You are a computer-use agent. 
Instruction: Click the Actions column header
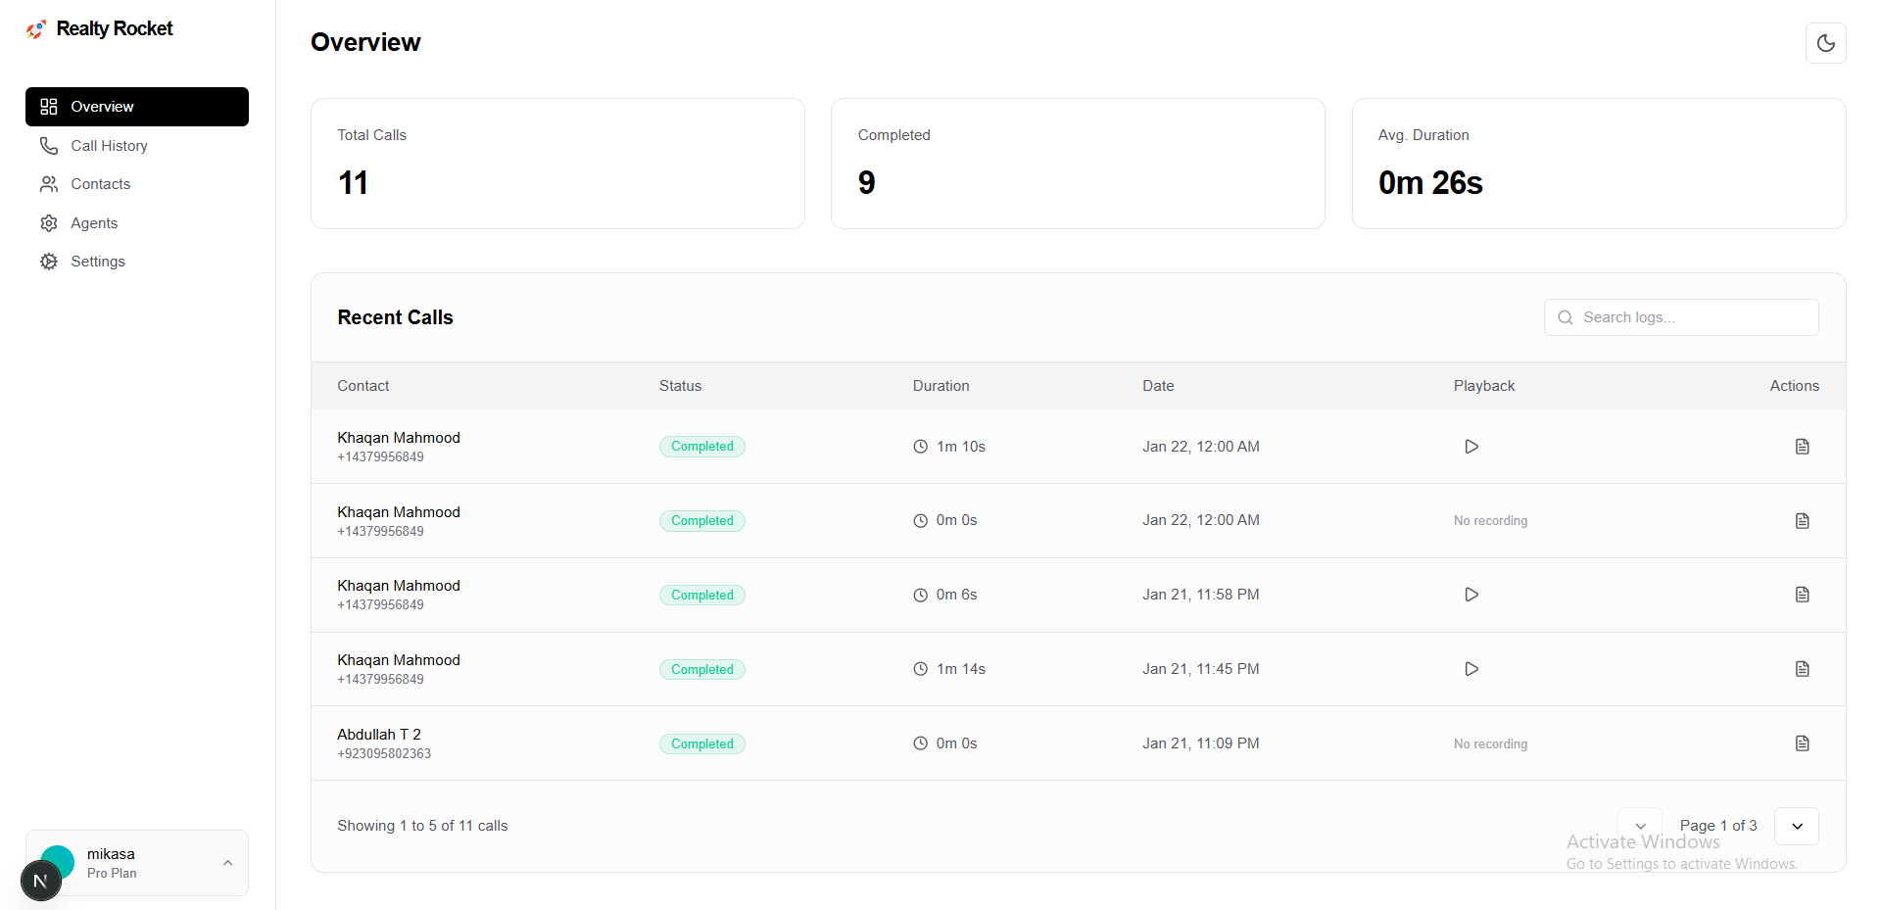coord(1795,386)
